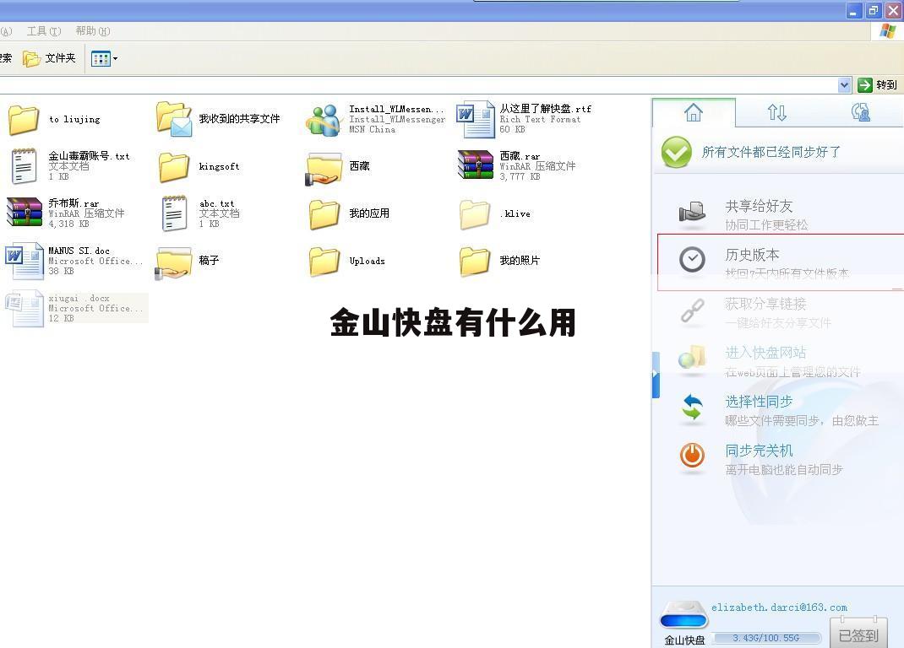
Task: Click the green sync-complete checkmark icon
Action: (x=676, y=152)
